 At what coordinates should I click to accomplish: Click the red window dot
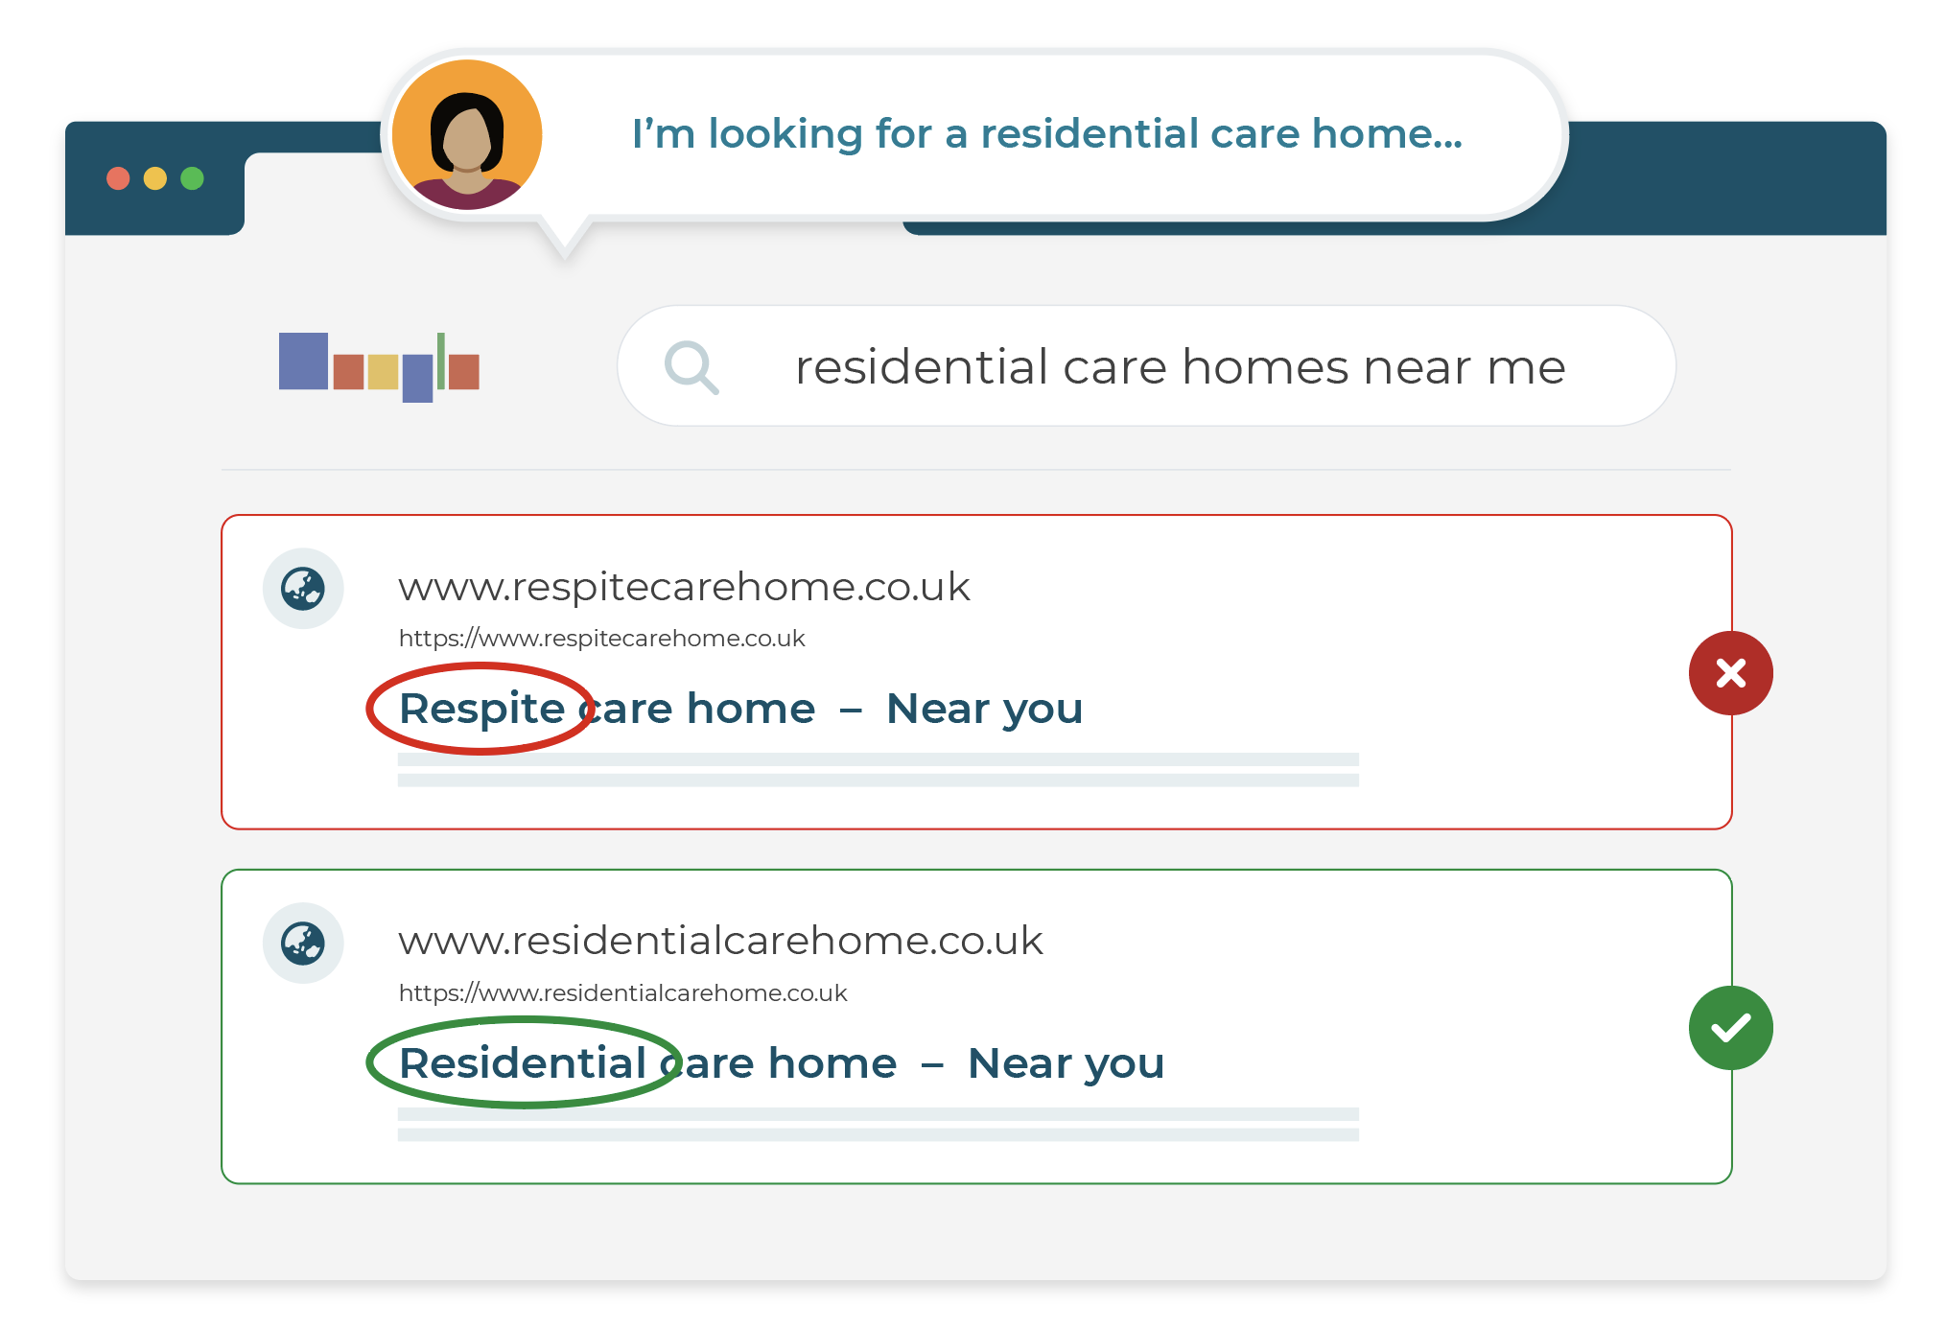click(x=118, y=178)
